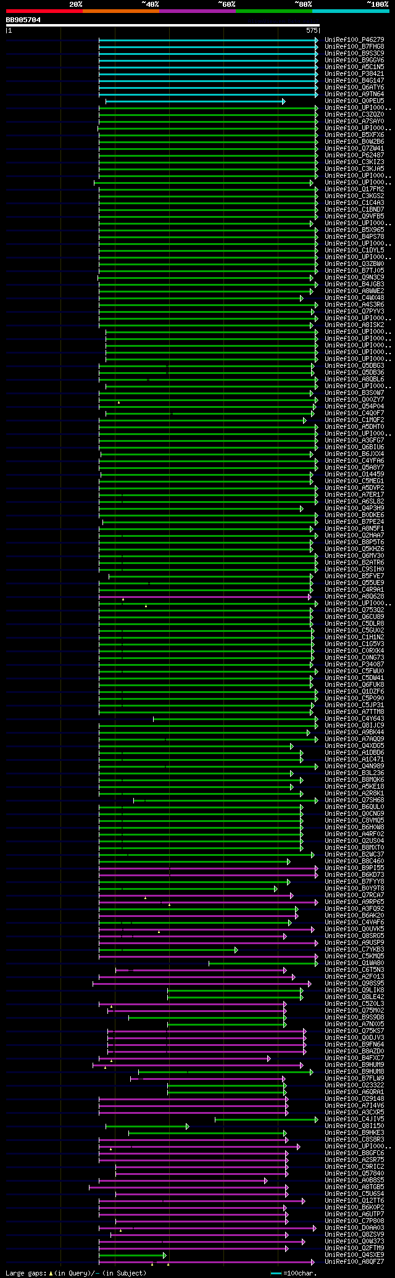Select label UniRef100_Q7RCA7
The image size is (395, 1278).
pyautogui.click(x=354, y=895)
